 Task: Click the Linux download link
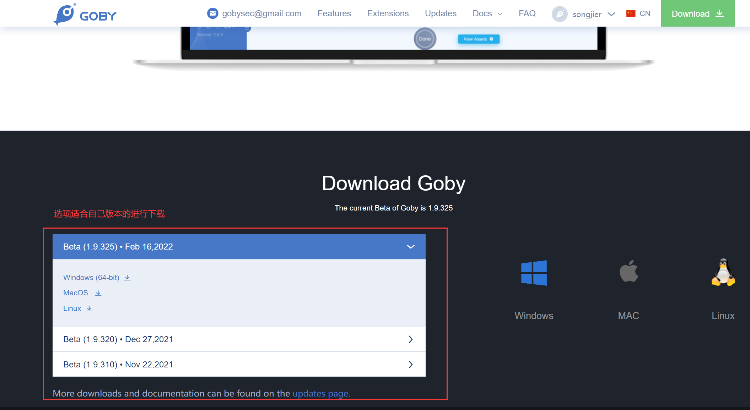point(72,308)
